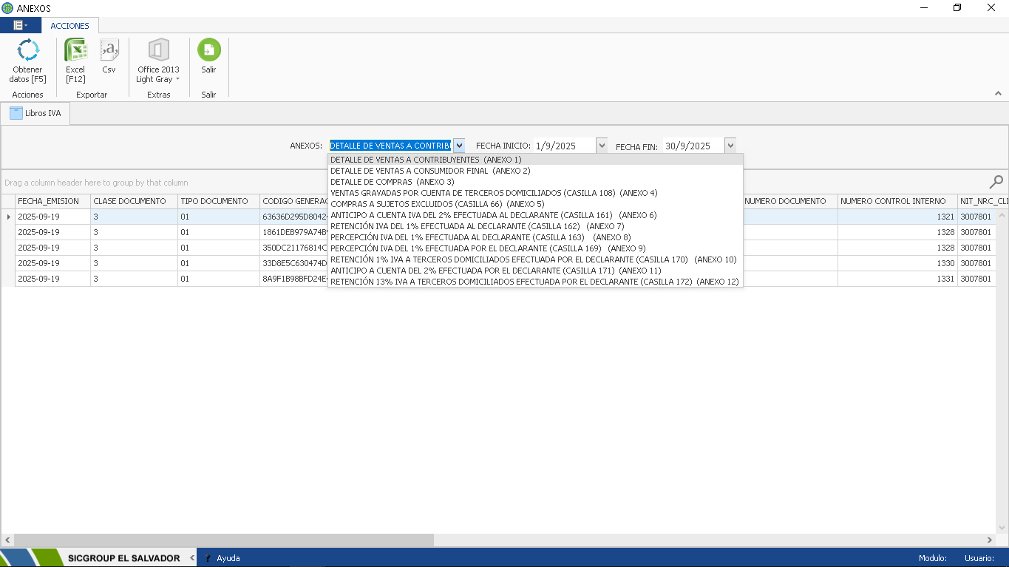This screenshot has height=567, width=1009.
Task: Toggle the ANEXOS dropdown arrow
Action: coord(459,146)
